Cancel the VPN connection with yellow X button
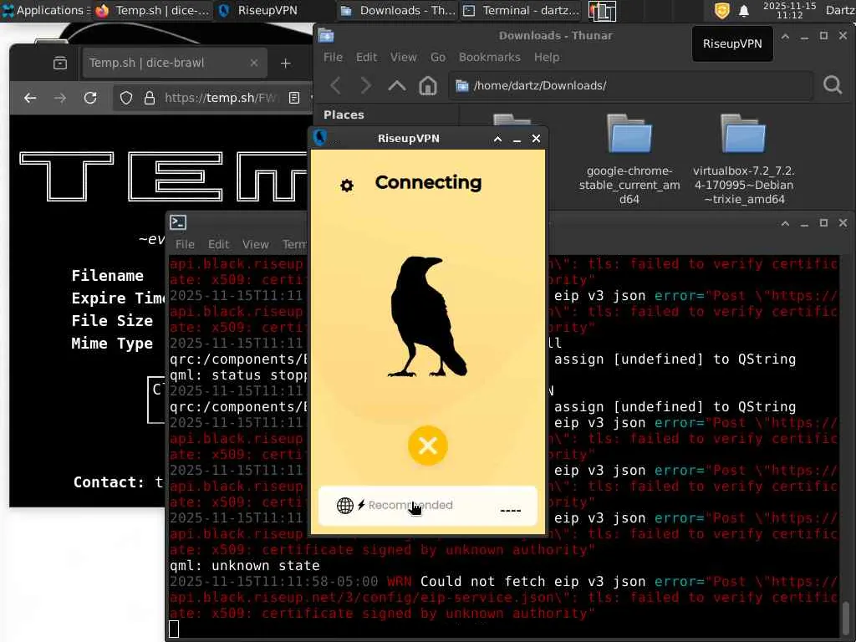Screen dimensions: 856x642 point(427,446)
